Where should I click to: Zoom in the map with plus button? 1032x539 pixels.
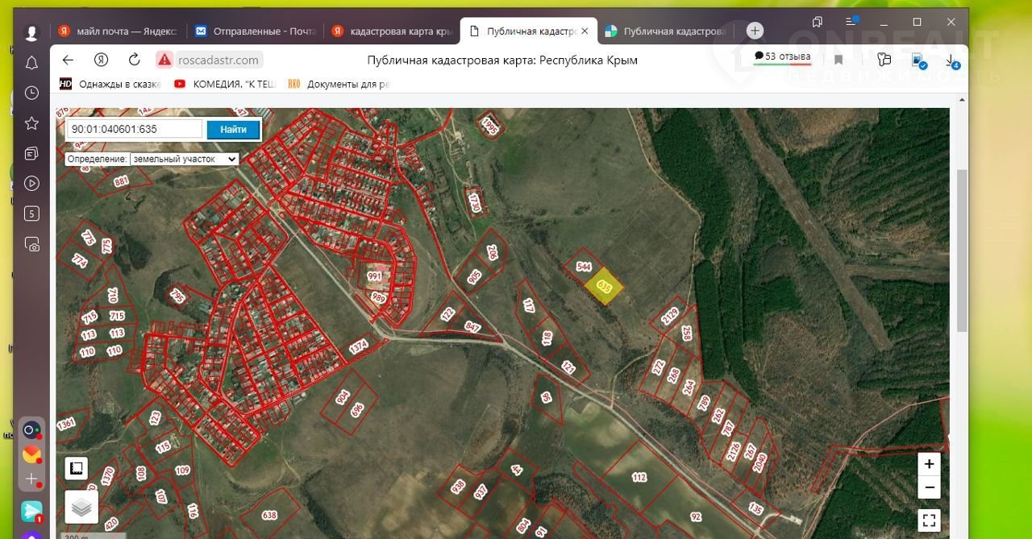(x=929, y=464)
